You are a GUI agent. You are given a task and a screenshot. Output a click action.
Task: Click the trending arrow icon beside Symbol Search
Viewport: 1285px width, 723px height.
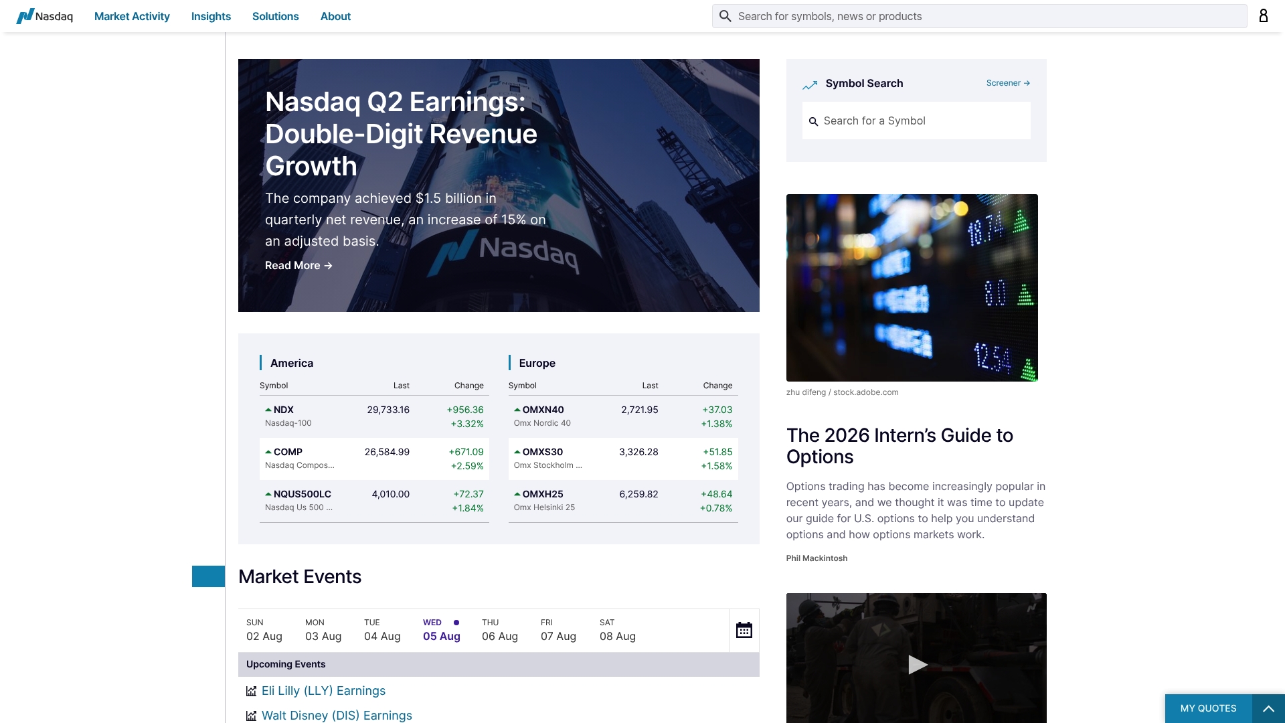click(810, 84)
